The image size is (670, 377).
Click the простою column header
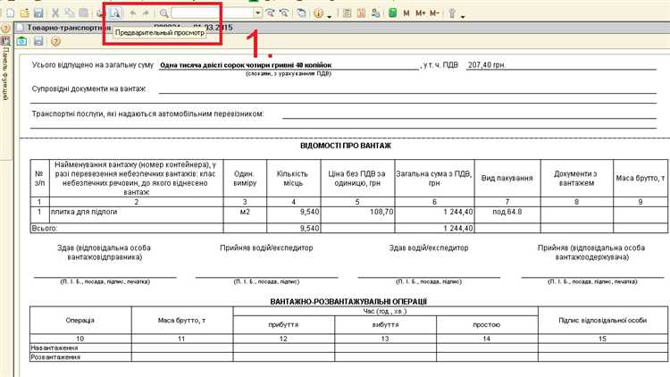point(487,325)
